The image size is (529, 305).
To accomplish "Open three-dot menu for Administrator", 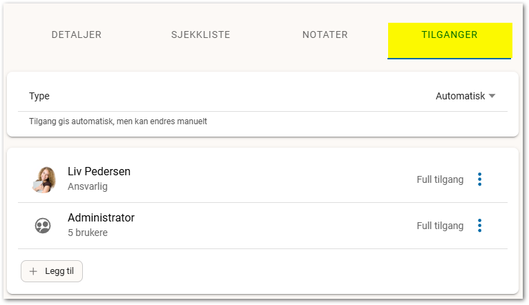I will (x=479, y=226).
